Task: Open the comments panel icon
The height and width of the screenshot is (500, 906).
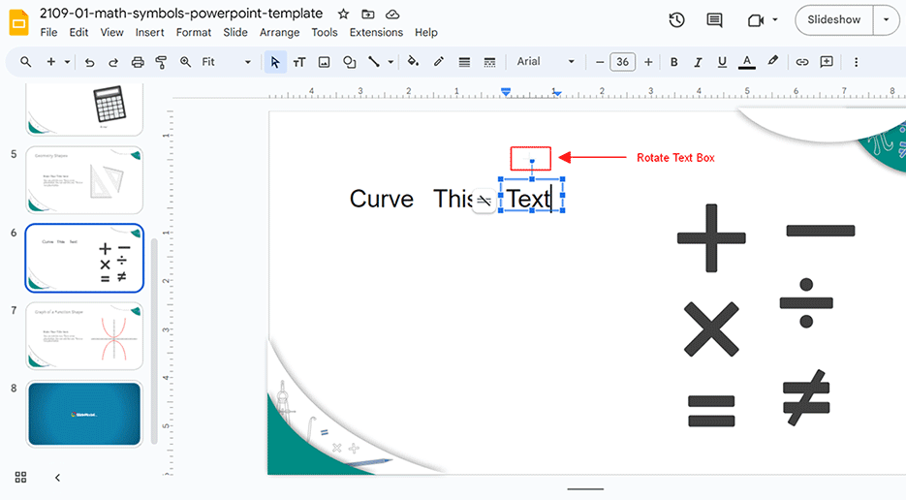Action: [x=715, y=20]
